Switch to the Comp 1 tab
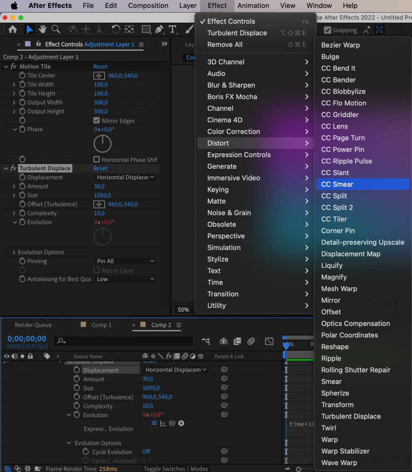Viewport: 412px width, 472px height. point(101,324)
